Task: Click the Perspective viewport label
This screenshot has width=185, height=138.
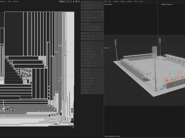Action: pos(108,4)
